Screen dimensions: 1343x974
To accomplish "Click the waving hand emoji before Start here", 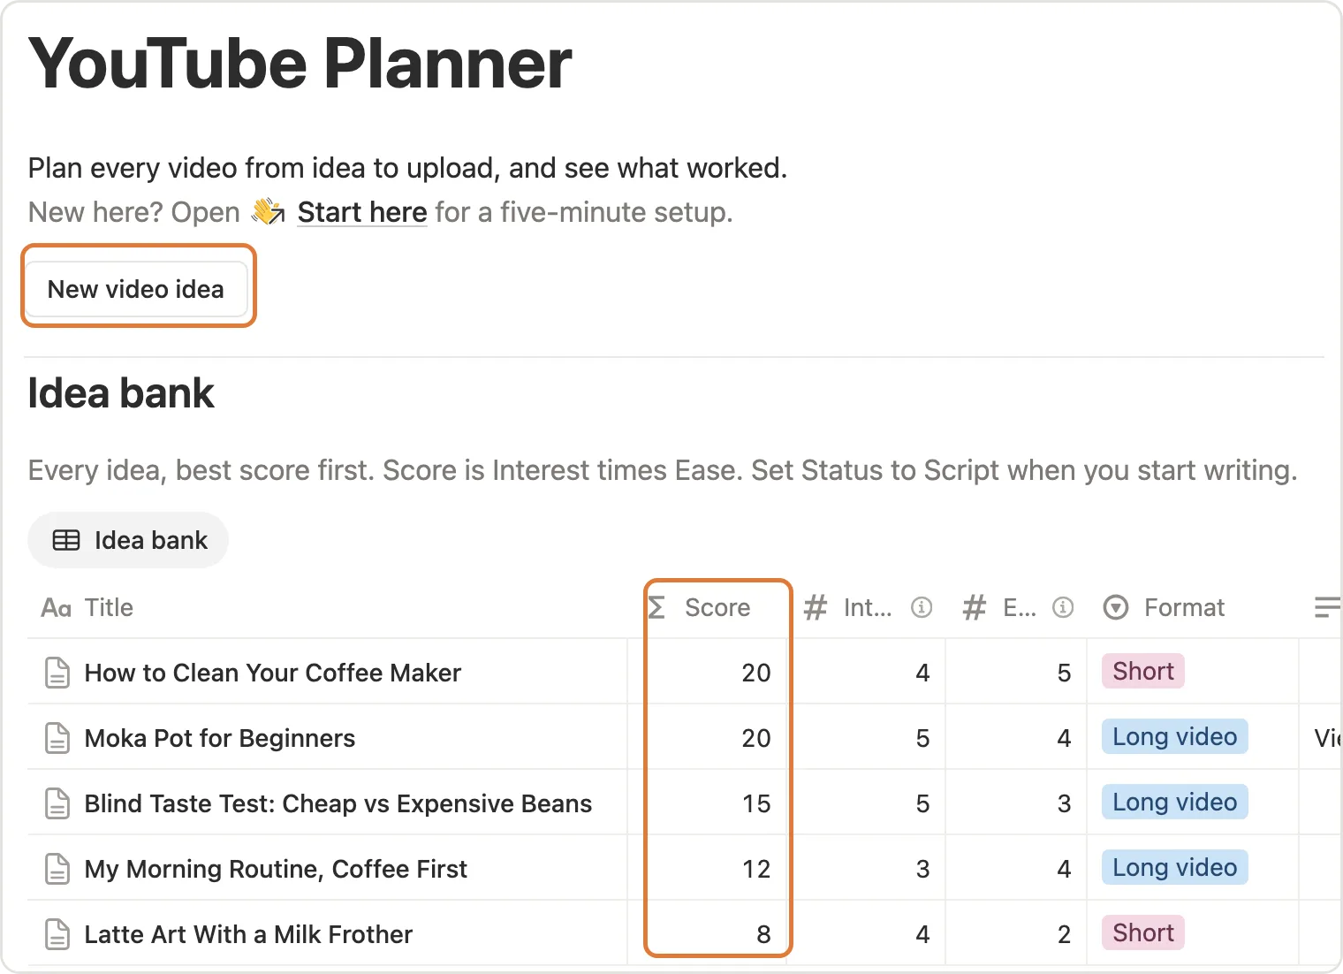I will point(268,212).
